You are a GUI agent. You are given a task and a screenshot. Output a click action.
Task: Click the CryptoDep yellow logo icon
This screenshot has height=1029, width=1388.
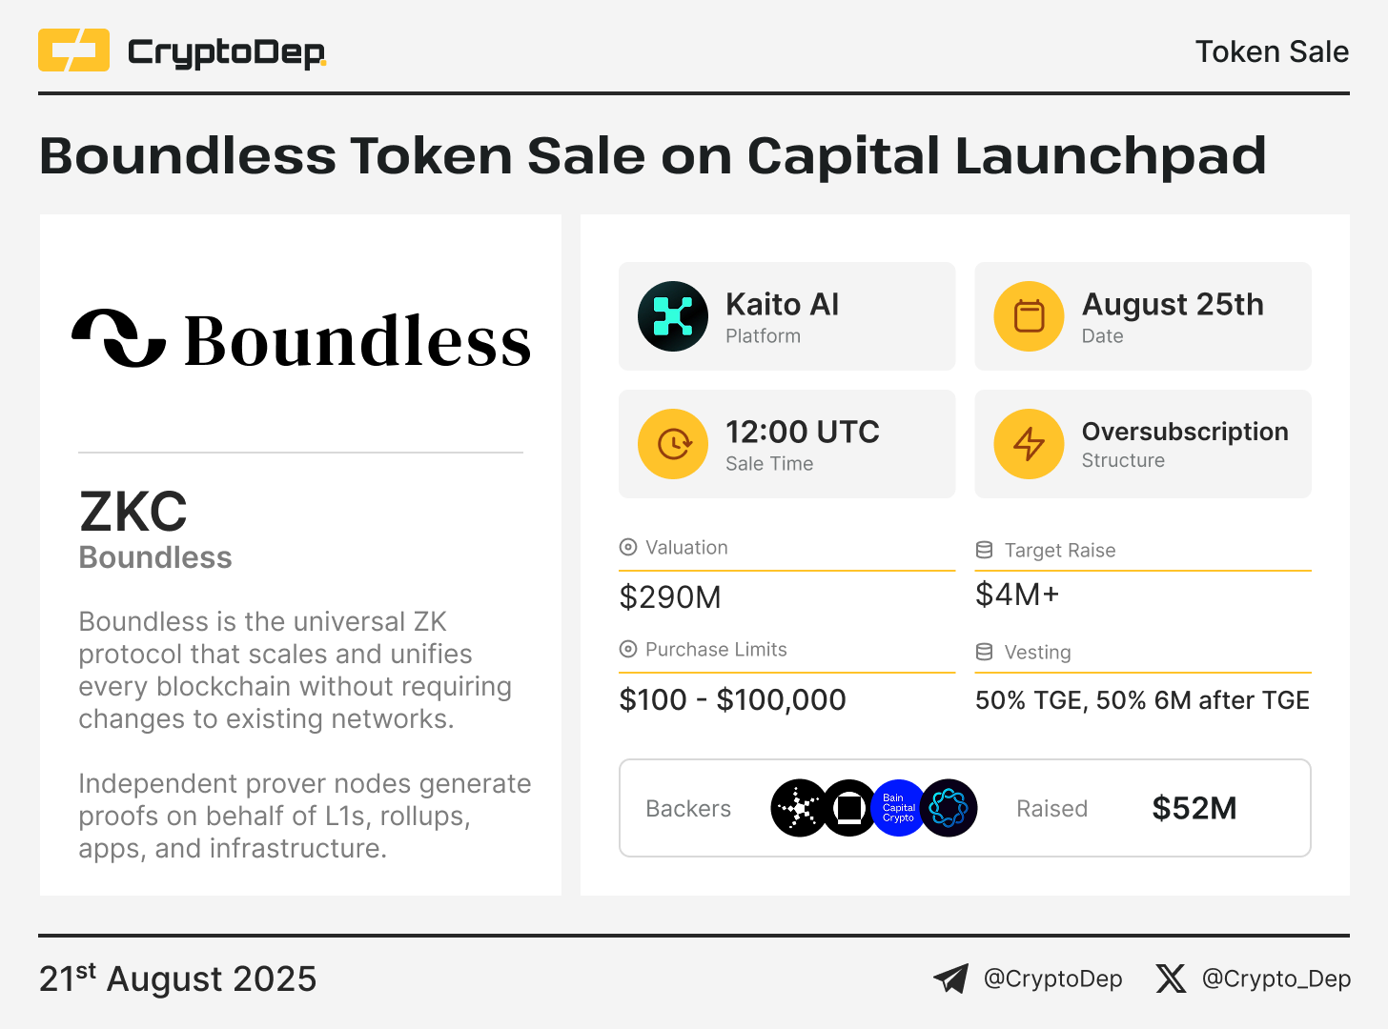(x=73, y=50)
